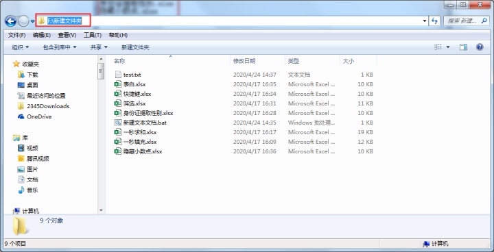Toggle the preview pane icon
494x252 pixels.
tap(463, 47)
